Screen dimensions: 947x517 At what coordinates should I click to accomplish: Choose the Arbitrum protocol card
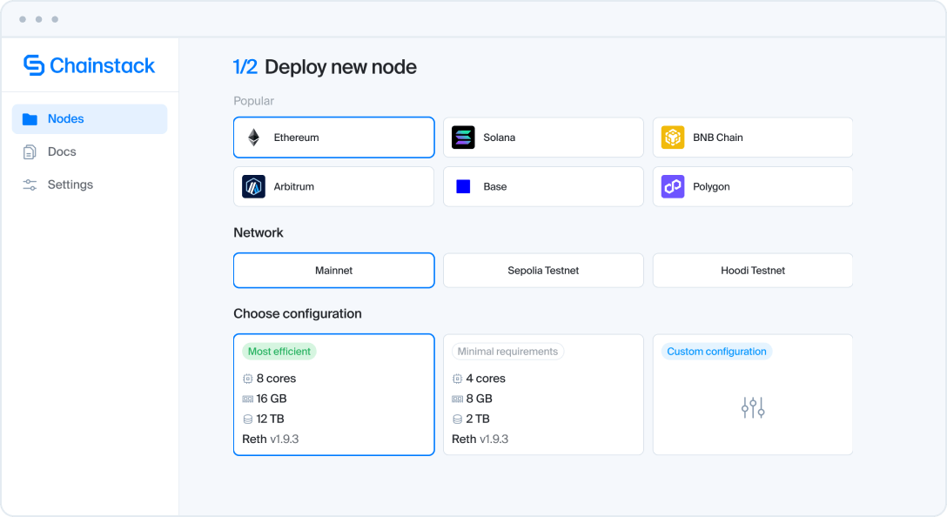coord(334,186)
